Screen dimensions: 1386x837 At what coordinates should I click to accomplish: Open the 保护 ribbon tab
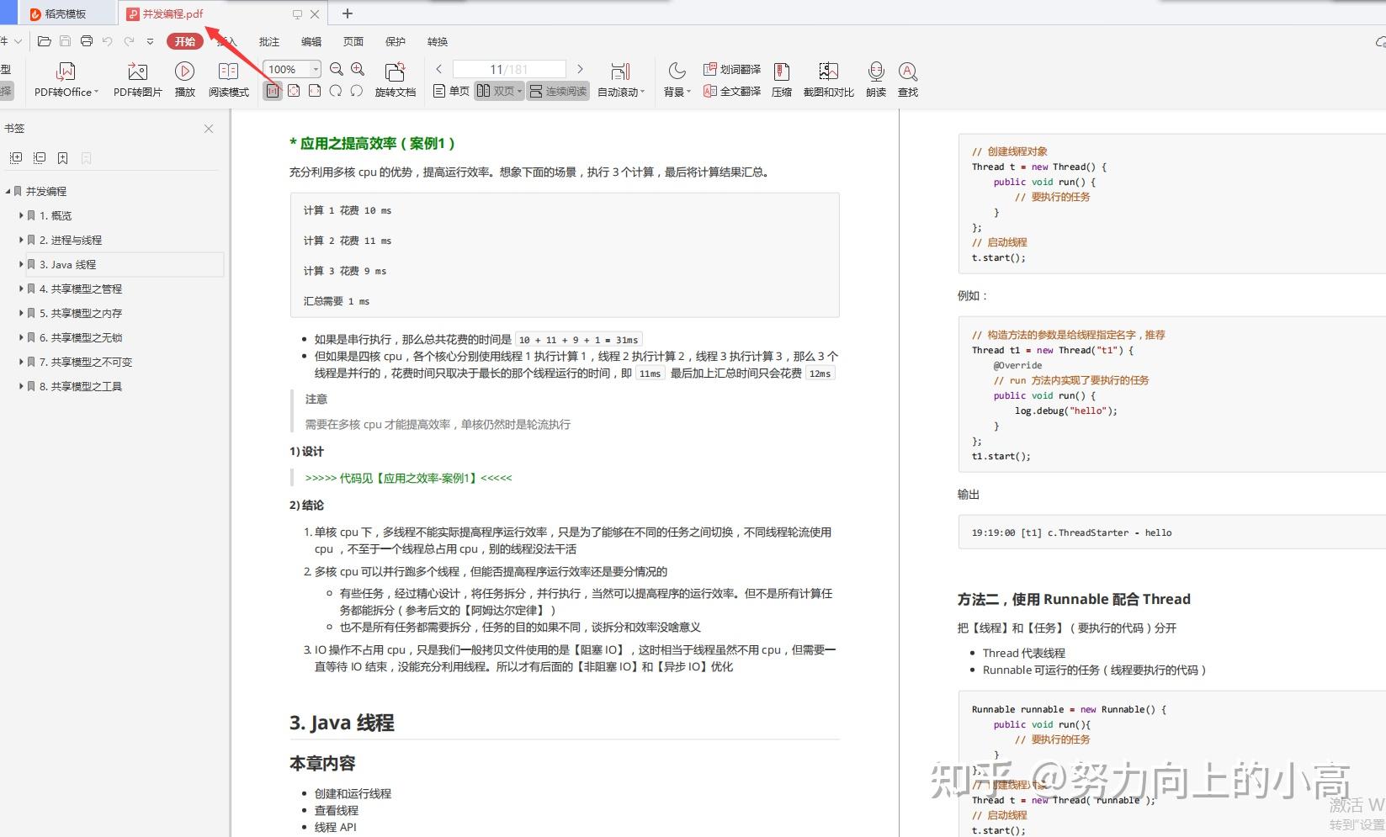396,41
